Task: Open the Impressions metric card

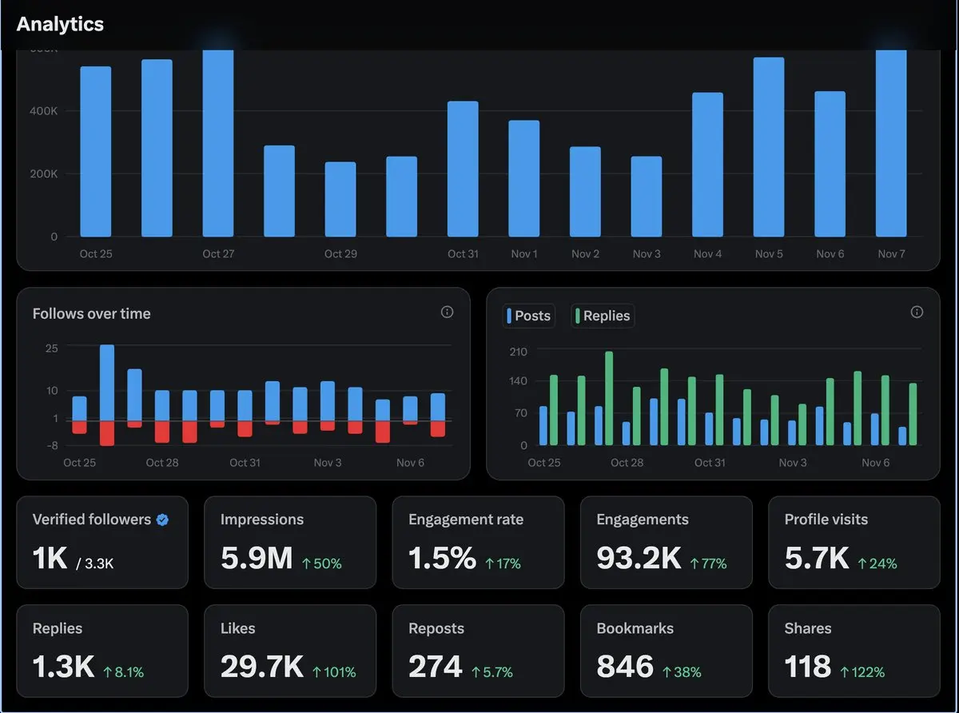Action: [290, 543]
